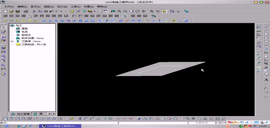Draw a line with line tool

266,27
